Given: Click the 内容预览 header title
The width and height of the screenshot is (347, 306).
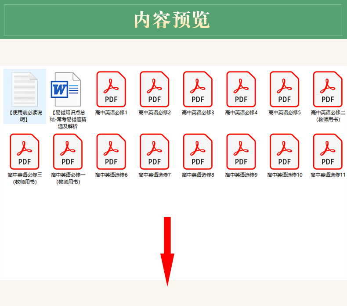Looking at the screenshot, I should coord(172,20).
